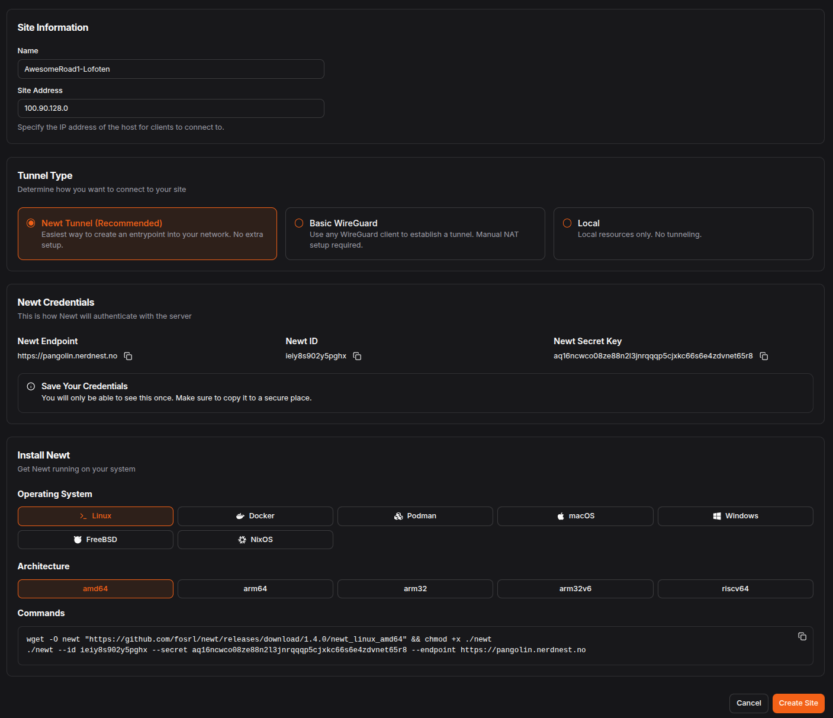This screenshot has height=718, width=833.
Task: Select arm32v6 architecture
Action: pos(575,589)
